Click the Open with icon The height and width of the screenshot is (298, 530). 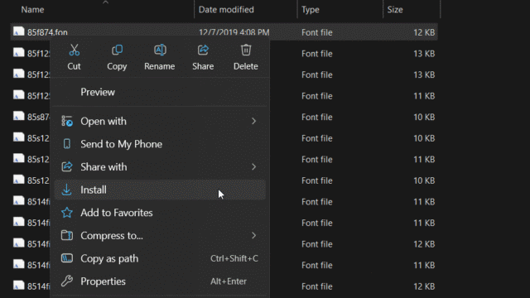coord(67,121)
